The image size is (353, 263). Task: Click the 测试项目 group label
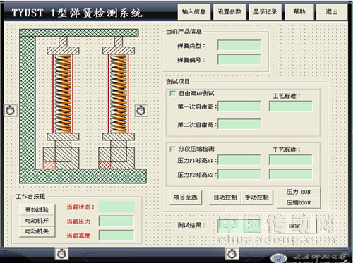point(178,82)
